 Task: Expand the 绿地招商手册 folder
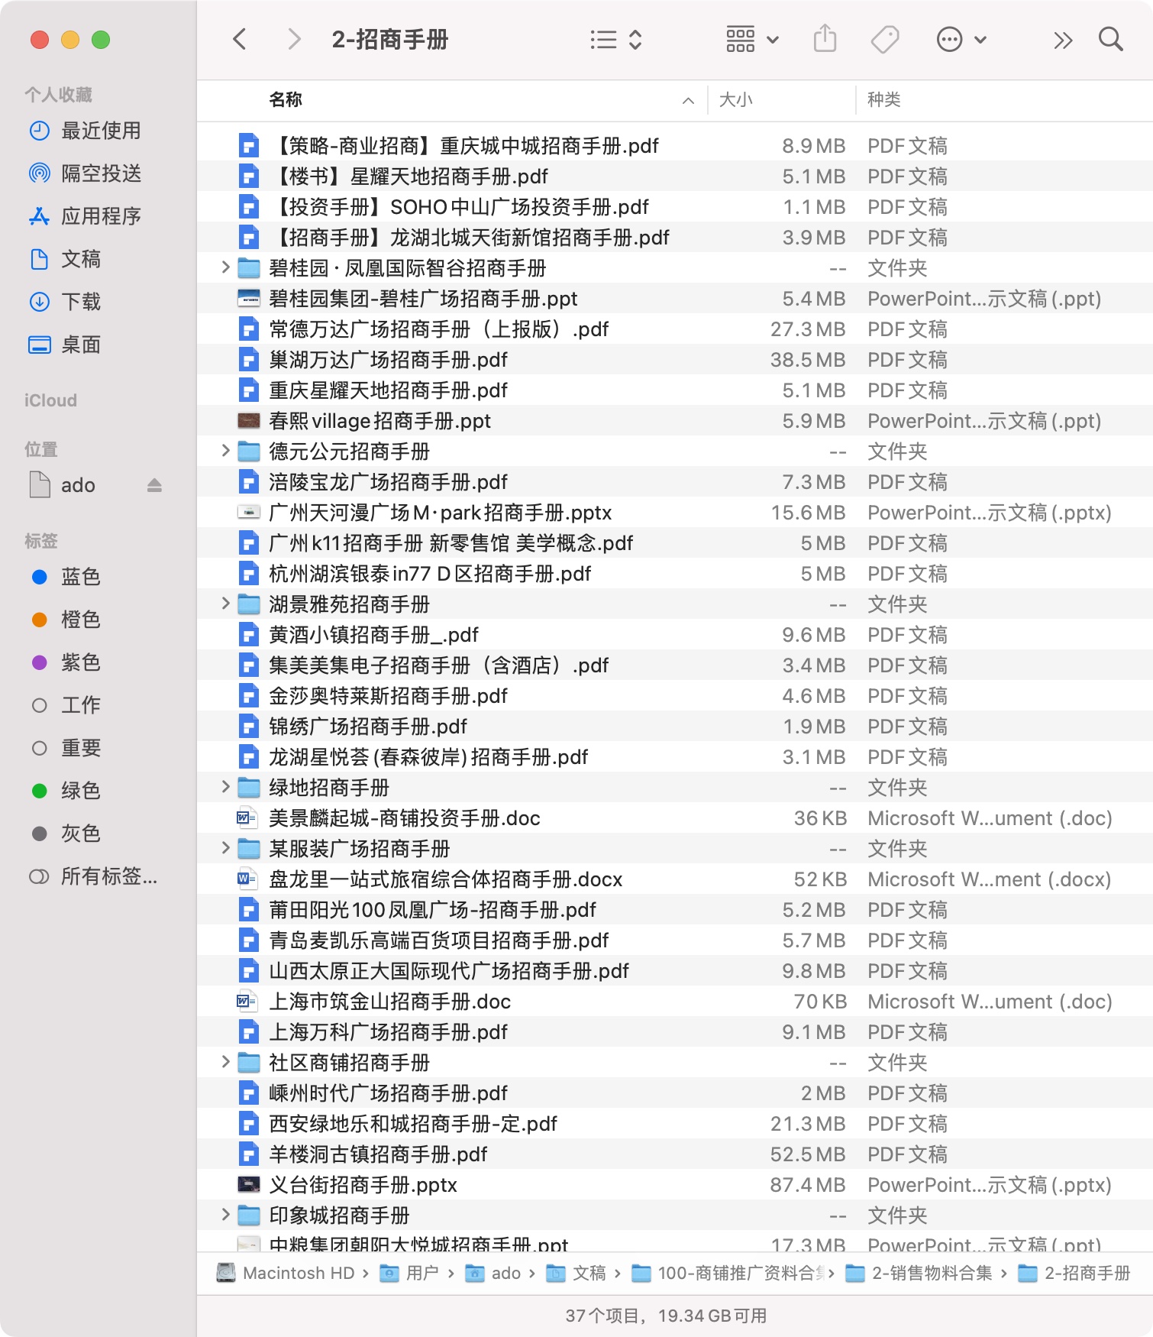(x=225, y=787)
